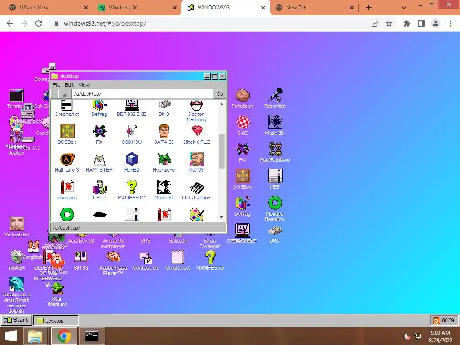Bookmark this page with the star

(x=389, y=23)
